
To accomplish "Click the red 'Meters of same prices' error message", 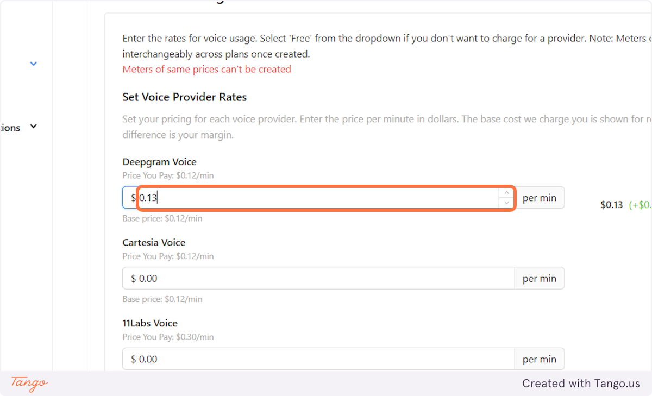I will [206, 69].
